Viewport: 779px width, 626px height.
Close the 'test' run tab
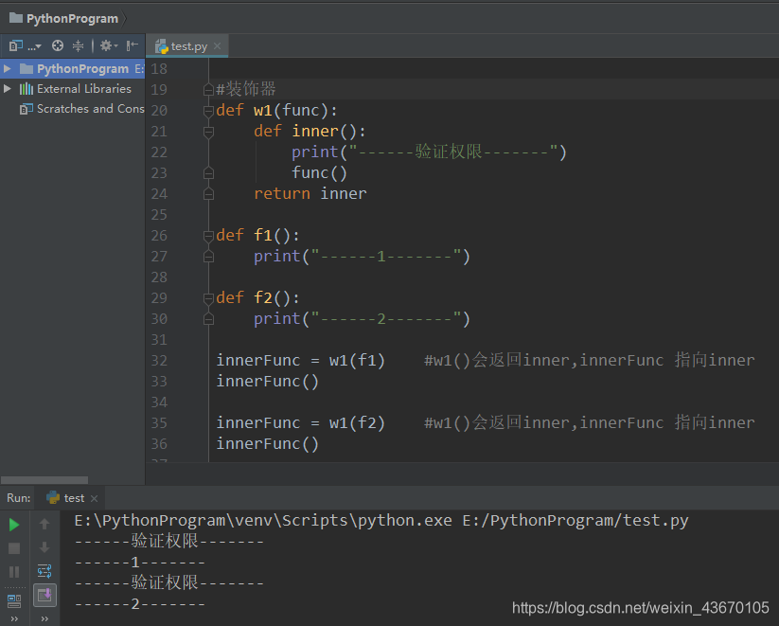94,498
